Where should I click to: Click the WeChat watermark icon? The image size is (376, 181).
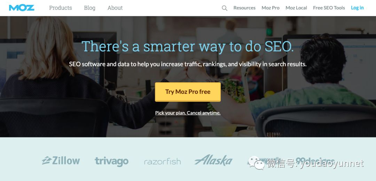click(x=256, y=163)
